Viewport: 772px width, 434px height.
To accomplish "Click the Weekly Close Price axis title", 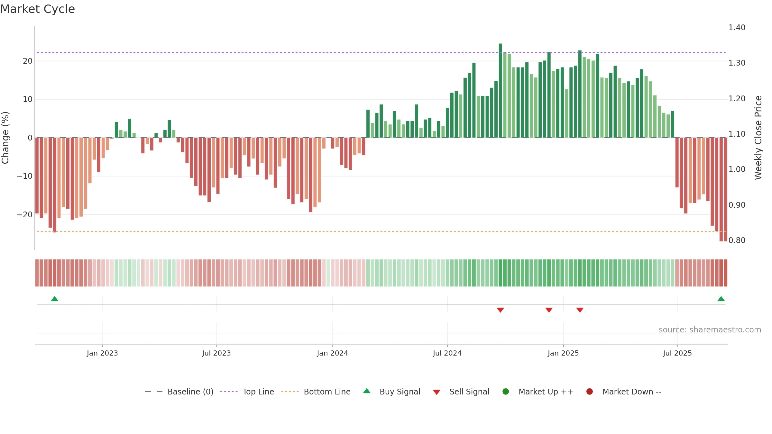I will click(x=758, y=138).
